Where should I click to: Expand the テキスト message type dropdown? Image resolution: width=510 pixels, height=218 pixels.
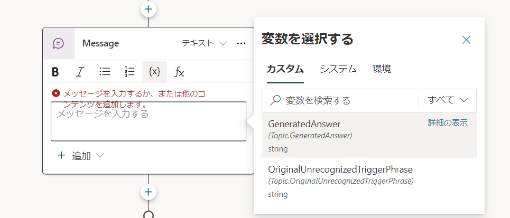pyautogui.click(x=204, y=43)
